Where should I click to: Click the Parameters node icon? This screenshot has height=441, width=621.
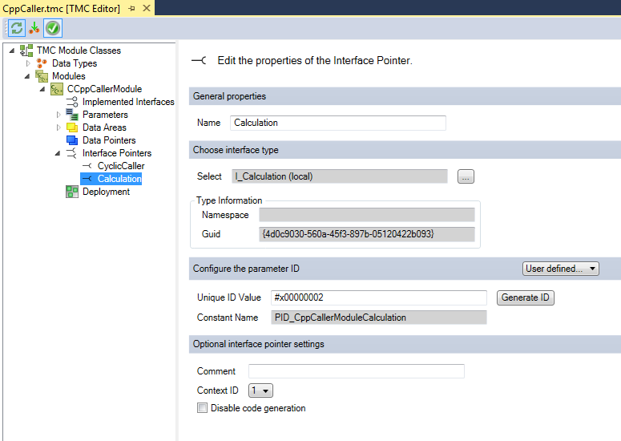click(x=72, y=115)
